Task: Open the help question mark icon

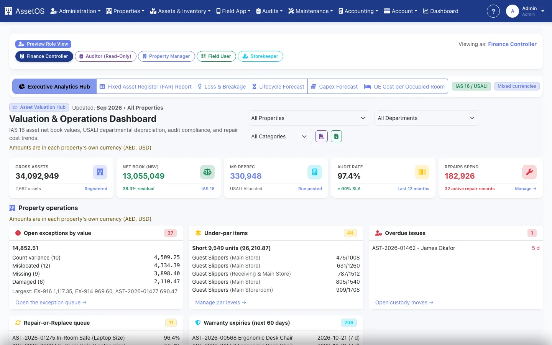Action: 493,11
